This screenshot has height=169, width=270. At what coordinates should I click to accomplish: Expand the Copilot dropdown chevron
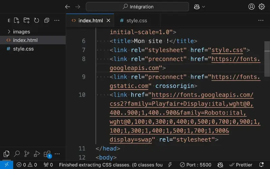204,7
